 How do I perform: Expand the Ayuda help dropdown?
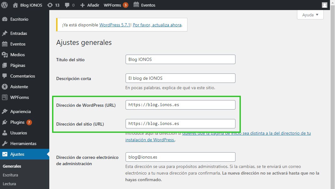[310, 15]
